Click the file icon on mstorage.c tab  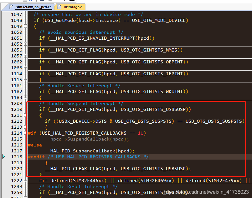(59, 7)
